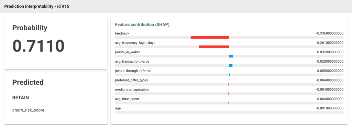Viewport: 352px width, 130px height.
Task: Click the churn_risk_score text
Action: [x=28, y=110]
